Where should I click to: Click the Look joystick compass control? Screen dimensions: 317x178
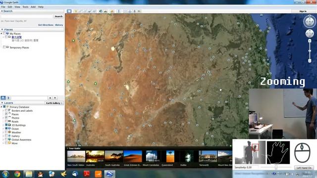tap(309, 21)
